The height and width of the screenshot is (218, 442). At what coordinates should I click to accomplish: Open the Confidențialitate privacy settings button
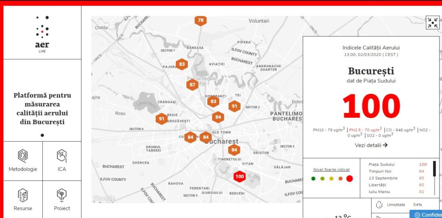426,215
